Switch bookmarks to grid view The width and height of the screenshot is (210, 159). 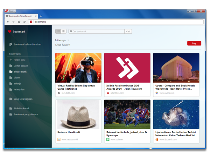[58, 32]
